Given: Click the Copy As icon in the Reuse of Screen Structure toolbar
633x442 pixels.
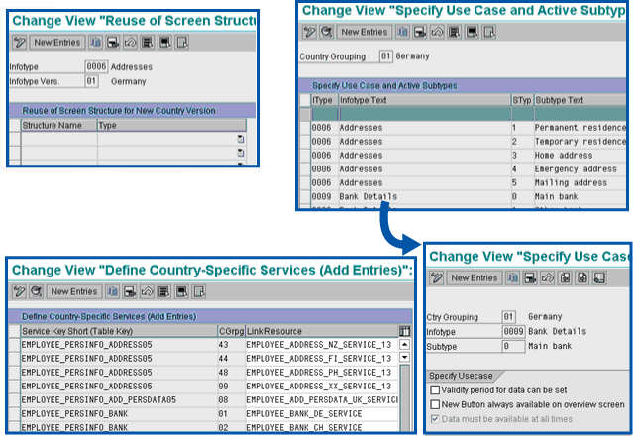Looking at the screenshot, I should (x=96, y=43).
